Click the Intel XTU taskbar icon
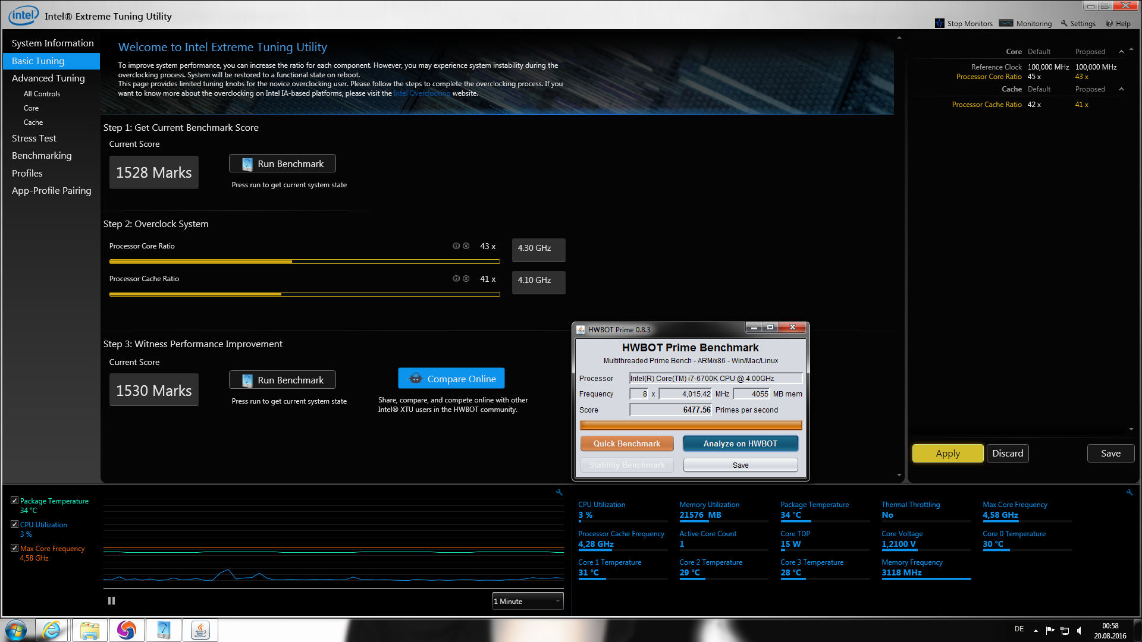Image resolution: width=1142 pixels, height=642 pixels. [x=164, y=630]
